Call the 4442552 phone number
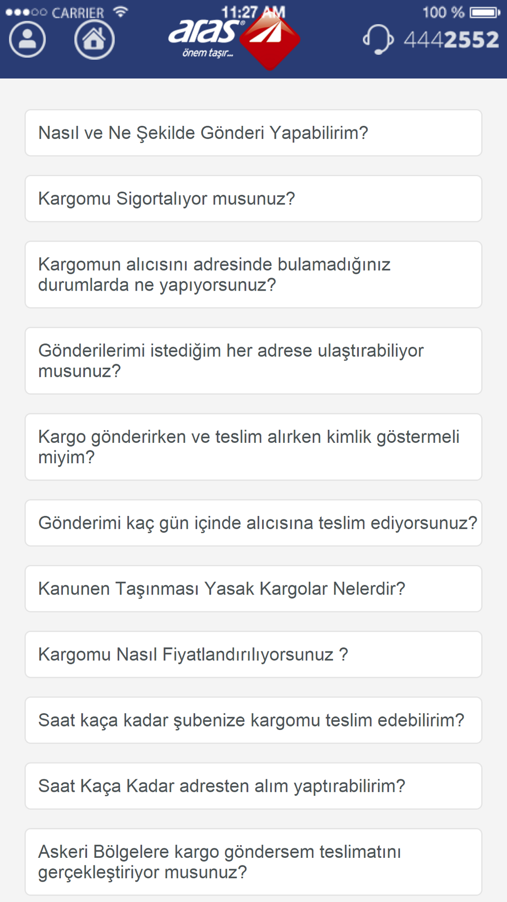The height and width of the screenshot is (902, 507). coord(451,40)
